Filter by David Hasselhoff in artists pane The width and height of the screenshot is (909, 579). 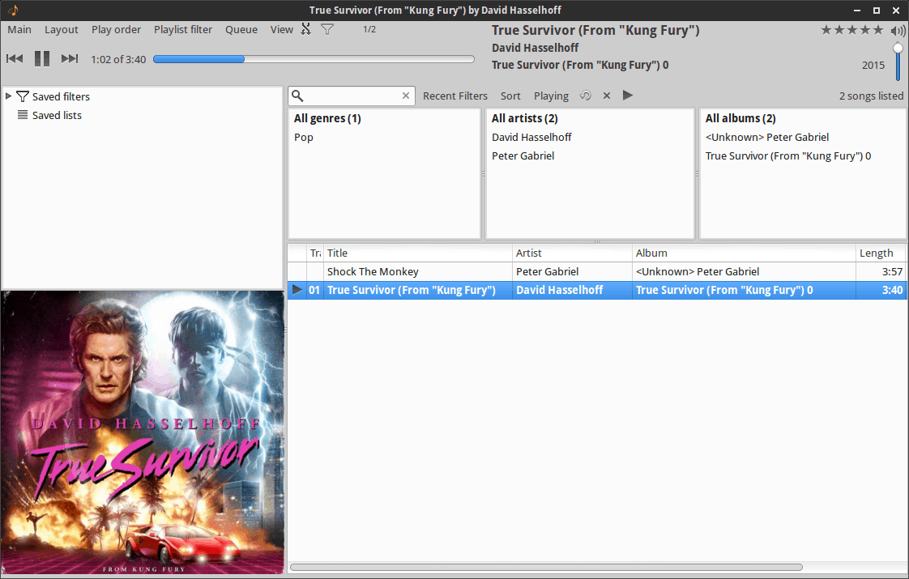(x=531, y=138)
